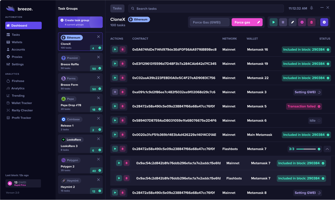Create a new task group

(x=80, y=22)
